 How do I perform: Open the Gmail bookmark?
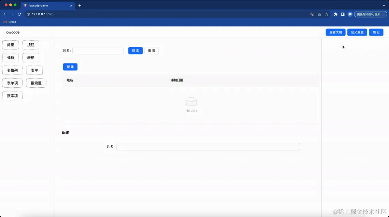pos(10,22)
